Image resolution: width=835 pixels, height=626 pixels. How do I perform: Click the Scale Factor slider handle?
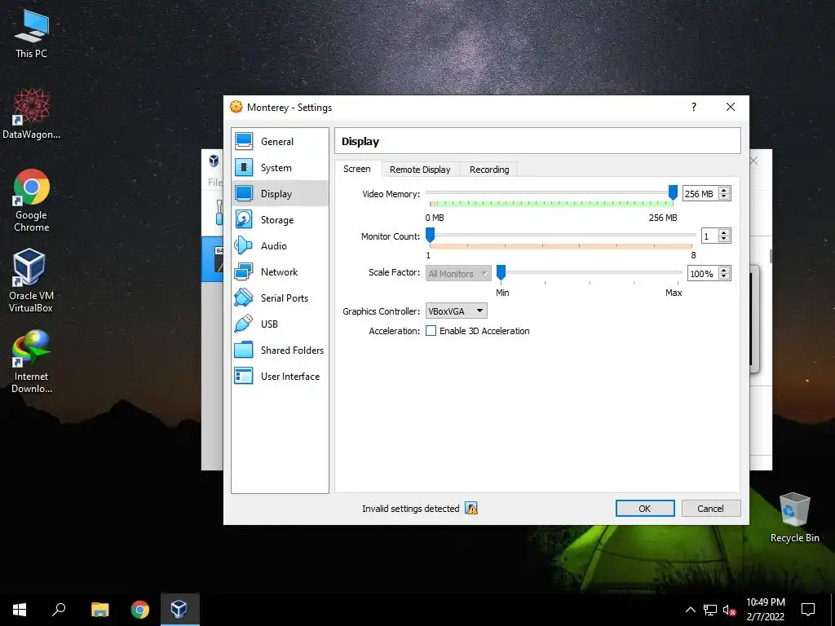tap(501, 272)
